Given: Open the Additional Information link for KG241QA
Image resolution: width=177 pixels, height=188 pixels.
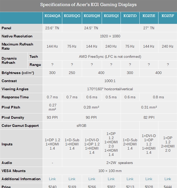Looking at the screenshot, I should point(52,179).
